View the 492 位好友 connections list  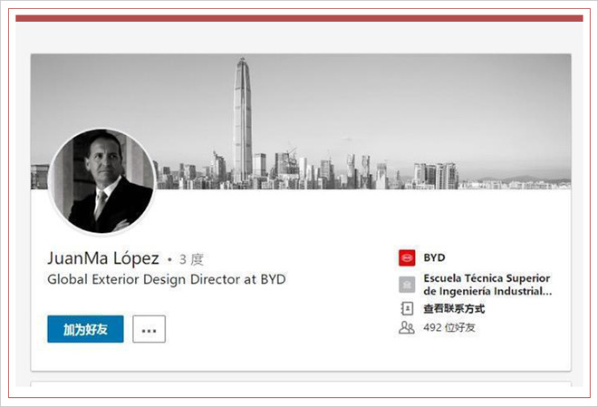[448, 327]
